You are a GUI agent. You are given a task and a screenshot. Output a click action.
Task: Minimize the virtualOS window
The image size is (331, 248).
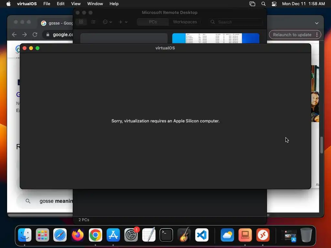31,48
